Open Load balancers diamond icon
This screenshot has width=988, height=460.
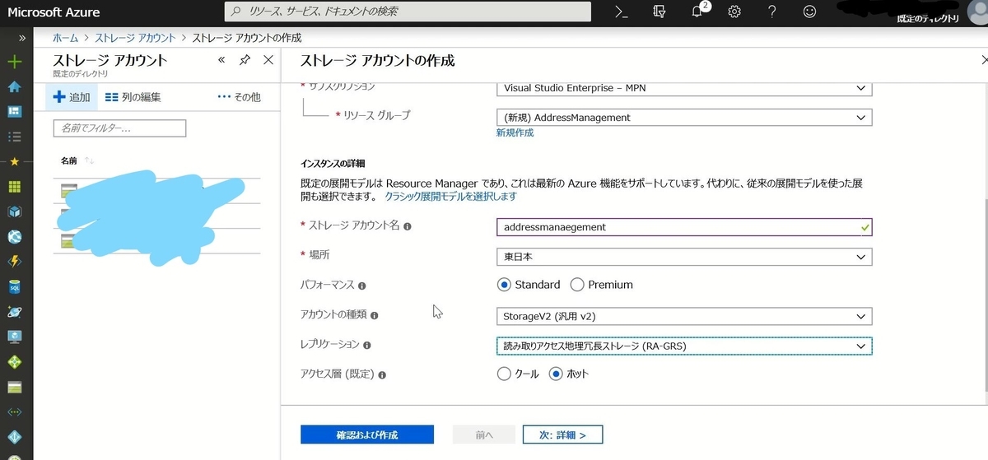(14, 362)
